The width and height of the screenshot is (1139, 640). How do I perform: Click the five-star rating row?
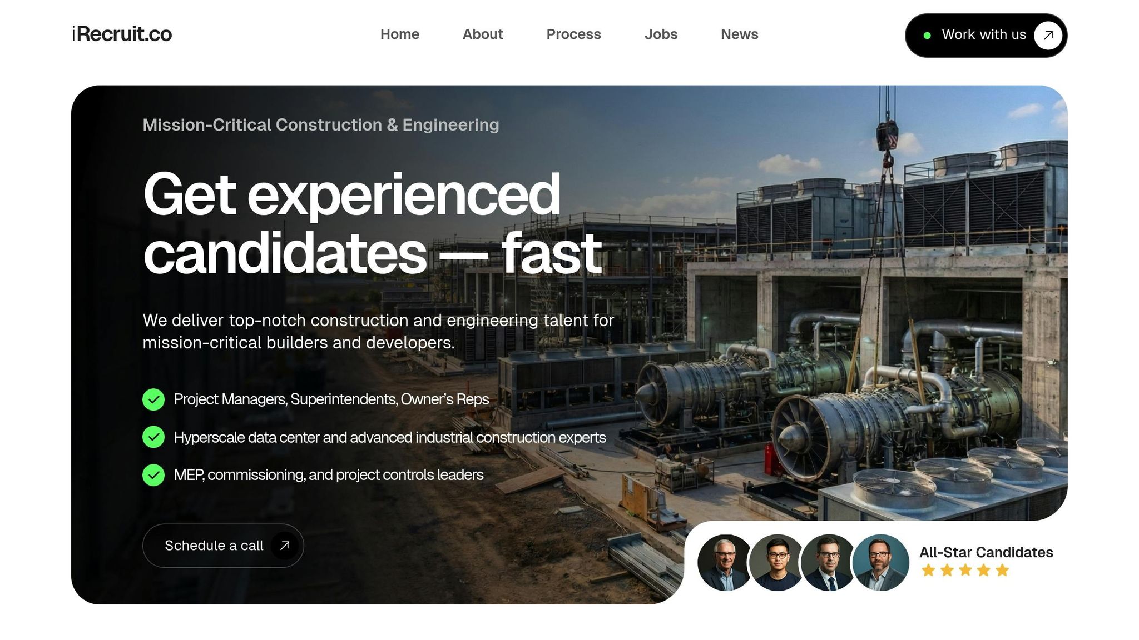point(965,571)
